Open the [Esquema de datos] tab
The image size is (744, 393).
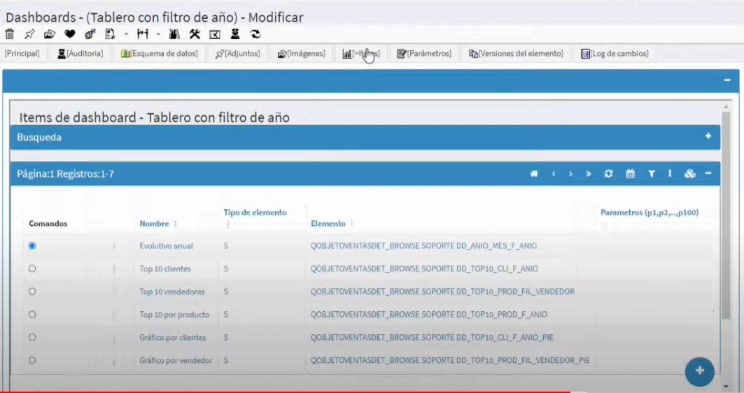160,54
